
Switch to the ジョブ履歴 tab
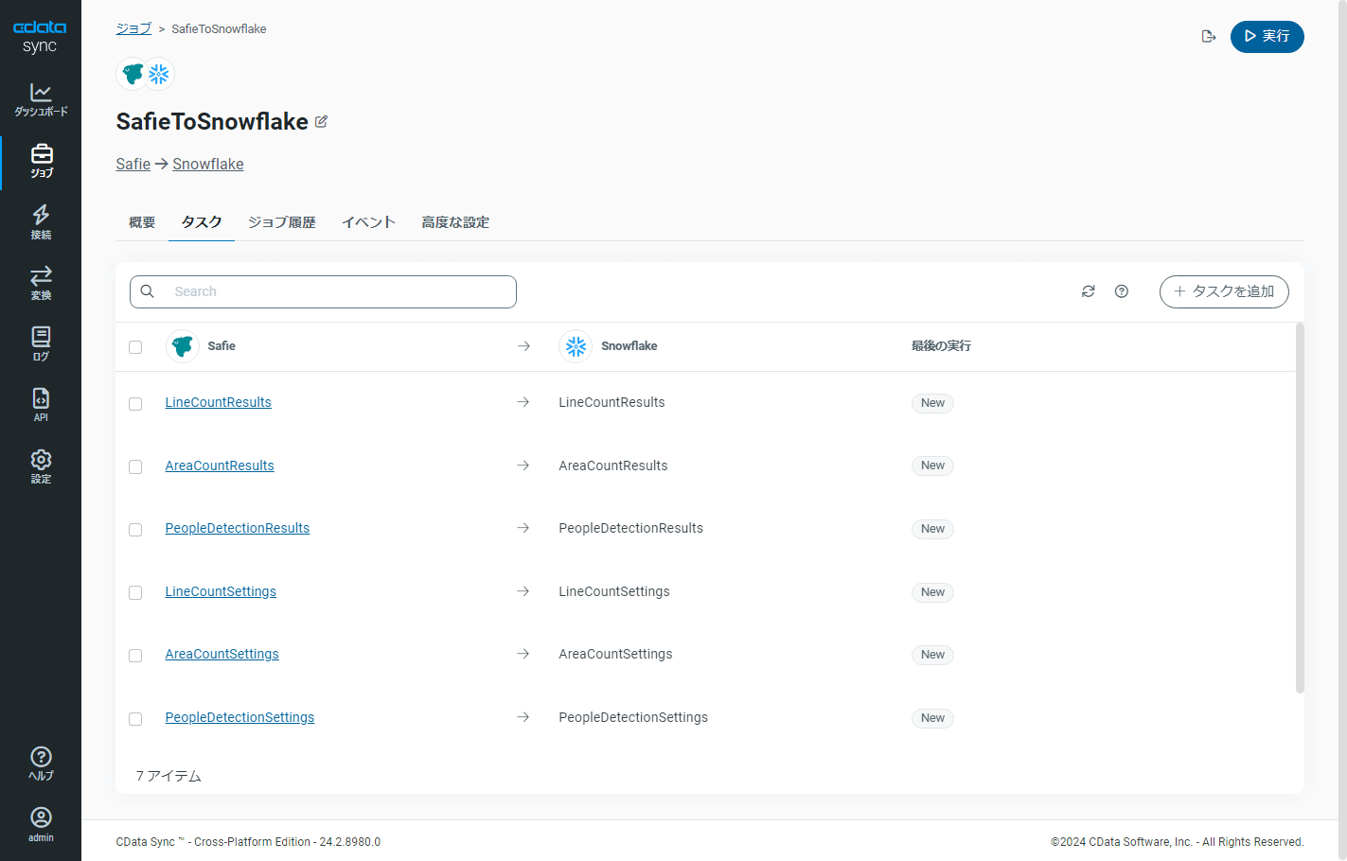282,222
